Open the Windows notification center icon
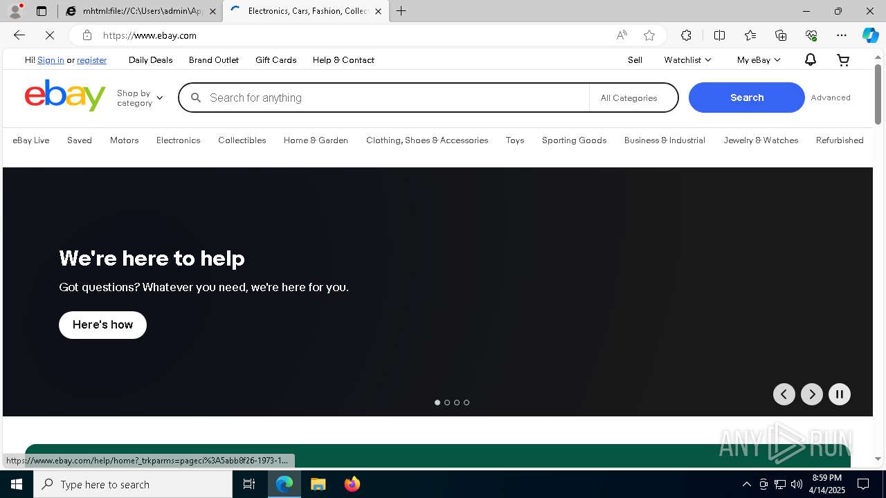 863,484
